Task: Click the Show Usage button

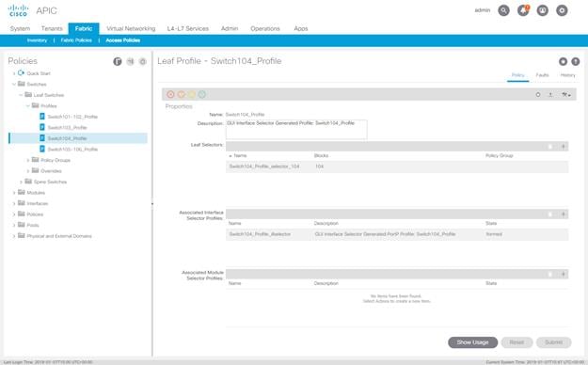Action: (473, 342)
